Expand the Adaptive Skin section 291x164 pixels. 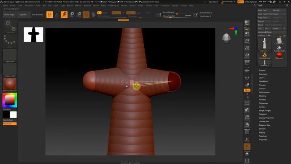click(265, 125)
